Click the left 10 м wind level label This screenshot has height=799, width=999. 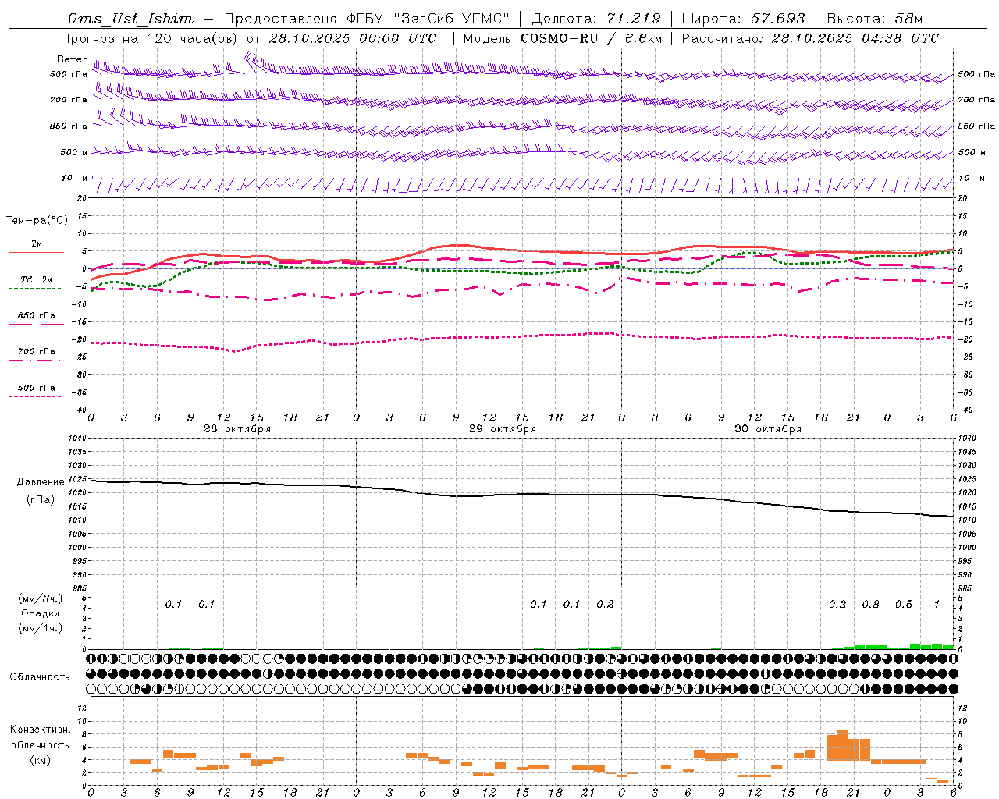(74, 178)
